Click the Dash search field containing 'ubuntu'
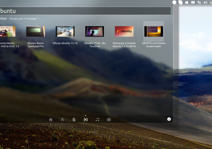The height and width of the screenshot is (149, 212). point(85,11)
